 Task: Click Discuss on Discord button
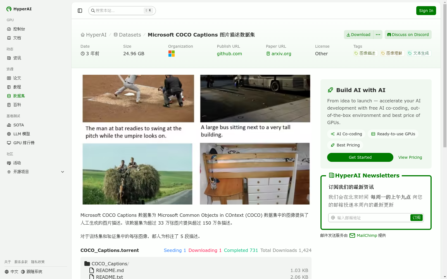click(408, 35)
